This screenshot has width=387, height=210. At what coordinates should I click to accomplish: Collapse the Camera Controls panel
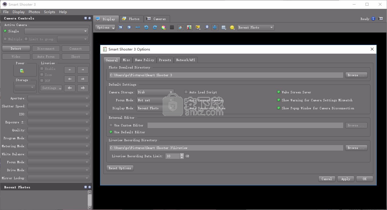click(85, 18)
